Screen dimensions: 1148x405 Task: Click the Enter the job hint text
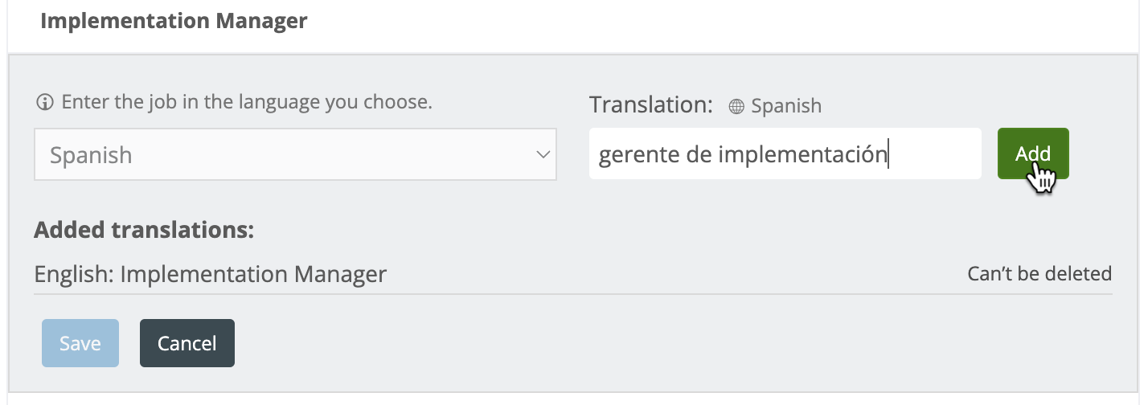[x=248, y=102]
